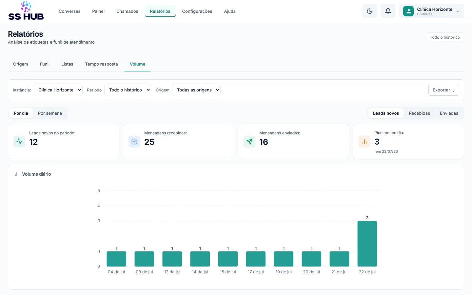This screenshot has height=295, width=472.
Task: Click the 04 de jul chart bar
Action: coord(116,259)
